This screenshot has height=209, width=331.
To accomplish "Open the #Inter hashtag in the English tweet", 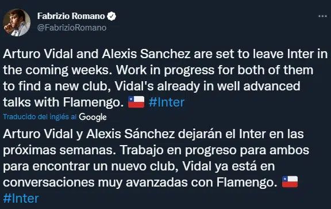I will tap(166, 102).
